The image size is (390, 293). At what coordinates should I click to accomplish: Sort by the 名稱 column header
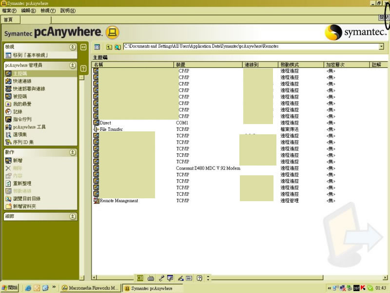tap(133, 65)
